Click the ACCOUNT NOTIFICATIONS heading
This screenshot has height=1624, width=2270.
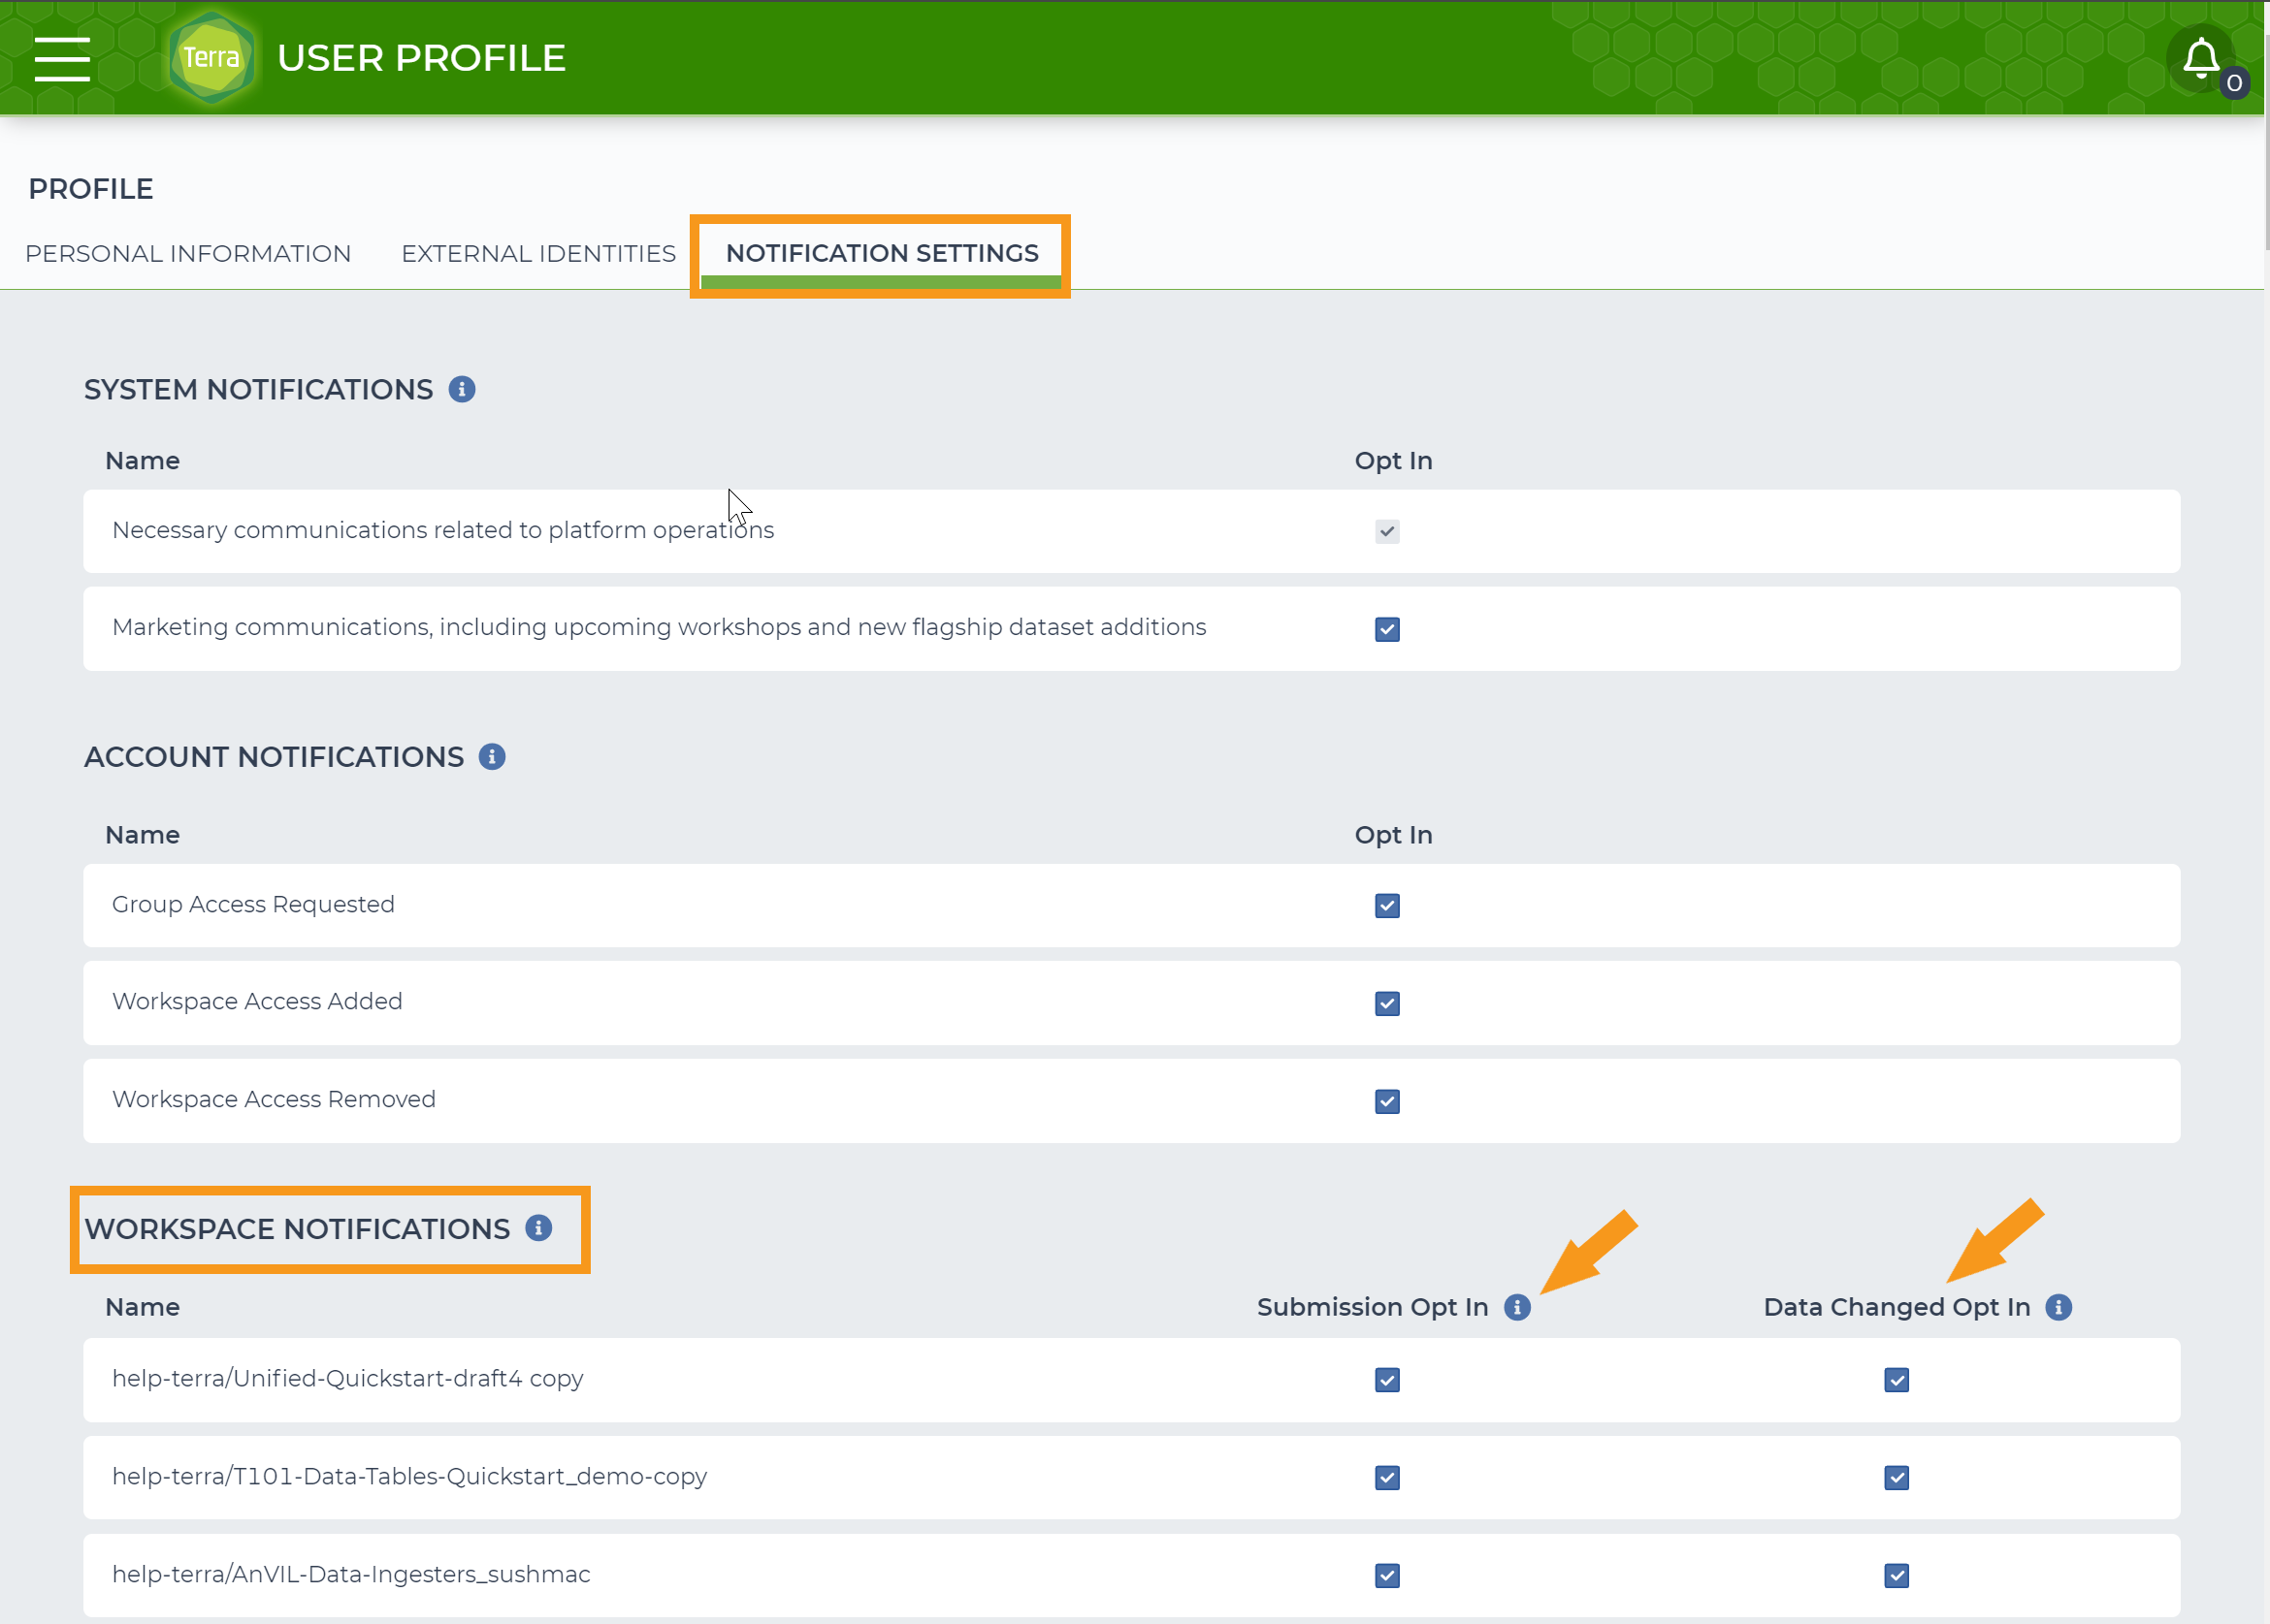click(275, 757)
